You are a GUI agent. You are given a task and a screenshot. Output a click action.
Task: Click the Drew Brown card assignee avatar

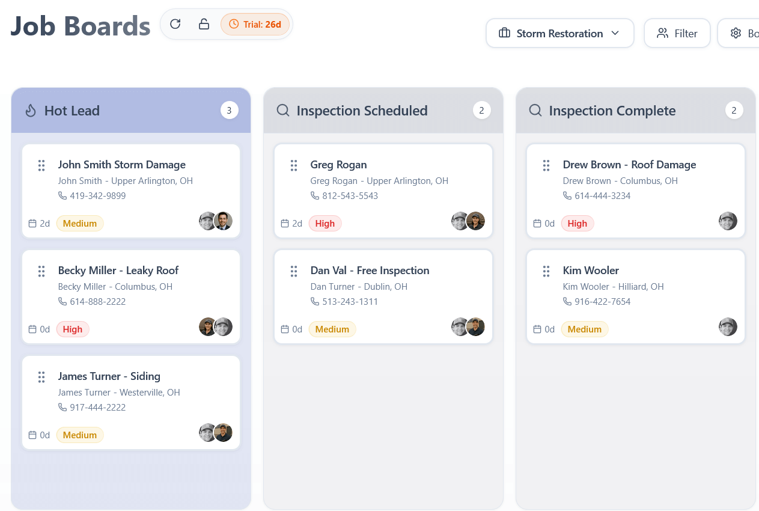728,221
